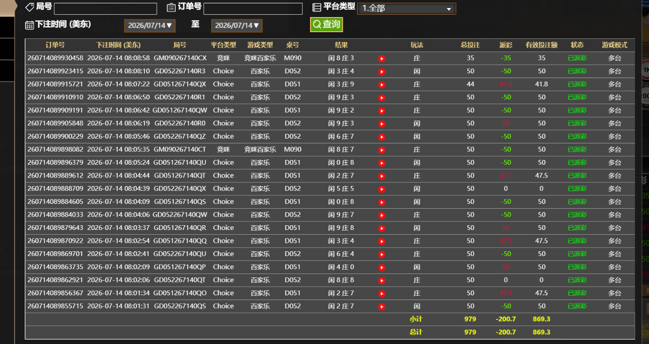Image resolution: width=649 pixels, height=344 pixels.
Task: Play replay for order 260714089915721
Action: pos(382,85)
